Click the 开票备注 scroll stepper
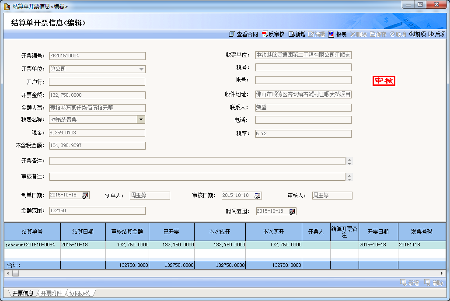The image size is (450, 301). [x=349, y=161]
